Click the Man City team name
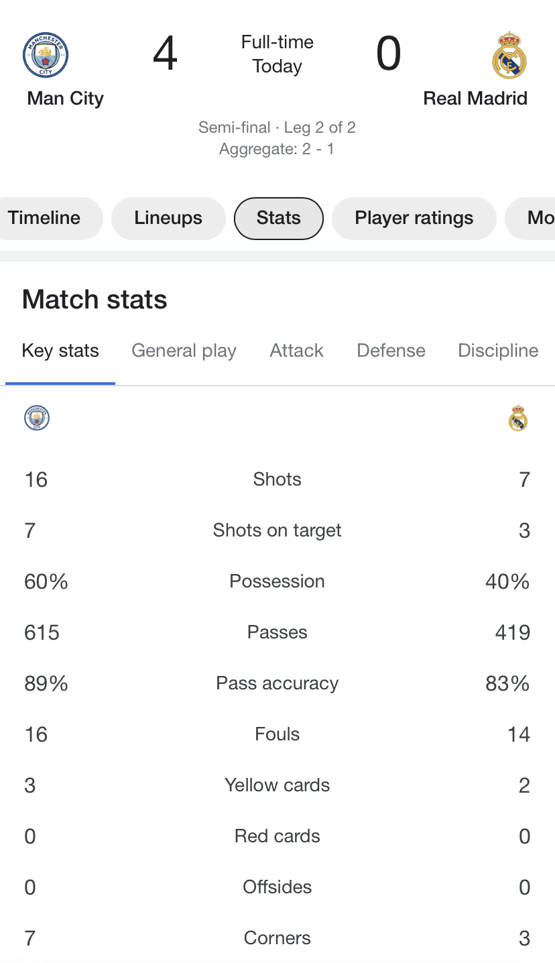The height and width of the screenshot is (963, 555). (x=66, y=99)
